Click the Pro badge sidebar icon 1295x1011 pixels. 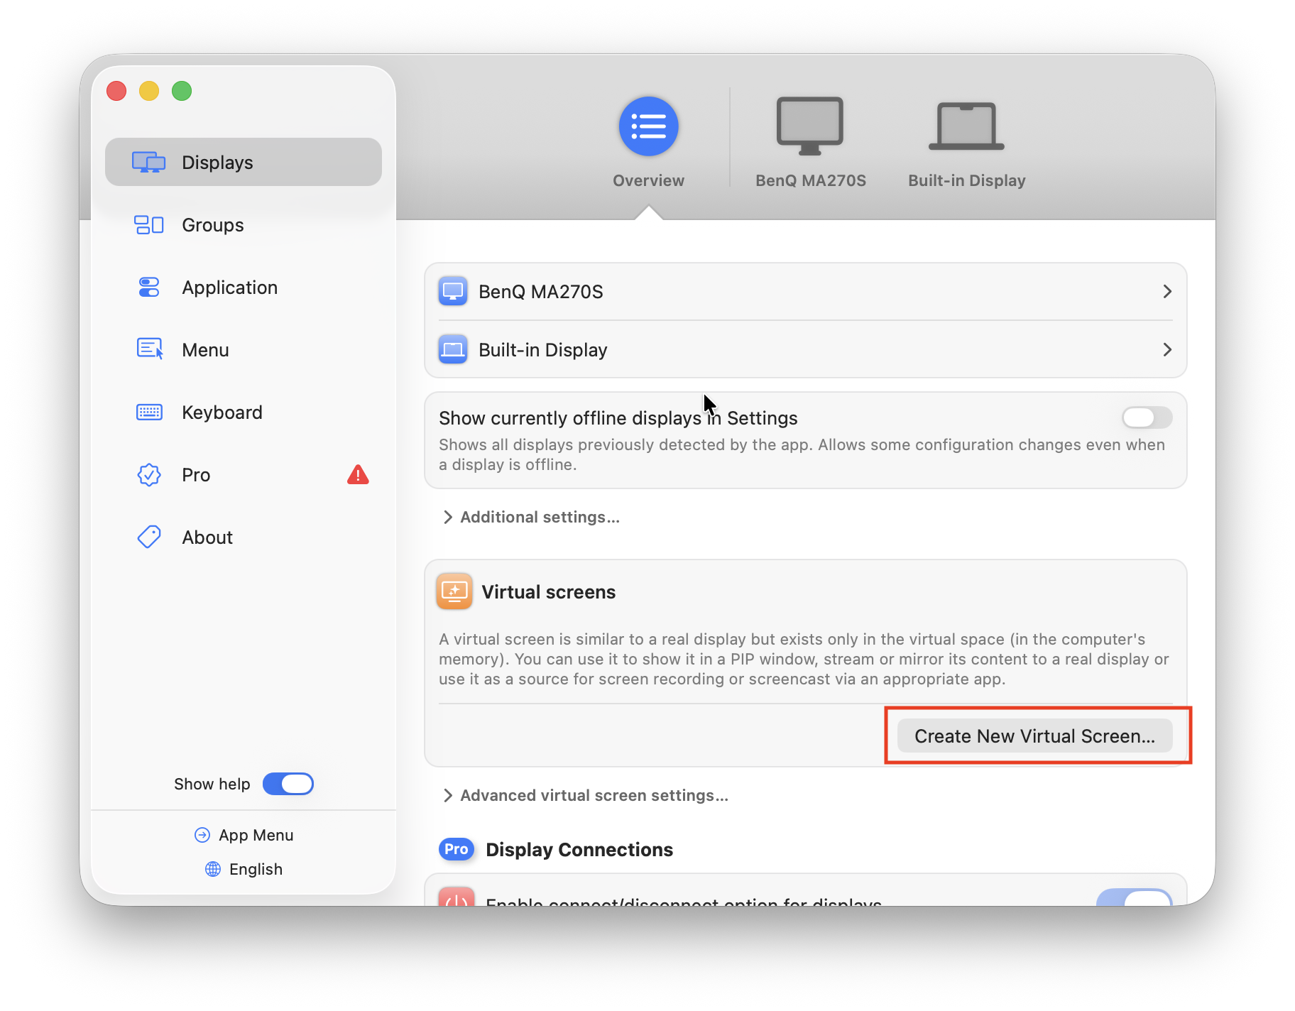(x=149, y=475)
